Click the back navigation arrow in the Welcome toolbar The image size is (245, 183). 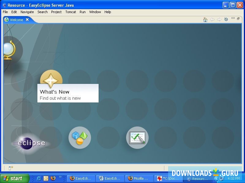pos(213,20)
